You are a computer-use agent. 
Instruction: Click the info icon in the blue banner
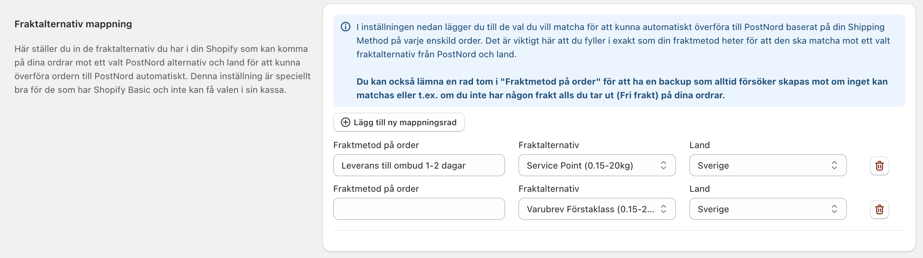click(345, 27)
